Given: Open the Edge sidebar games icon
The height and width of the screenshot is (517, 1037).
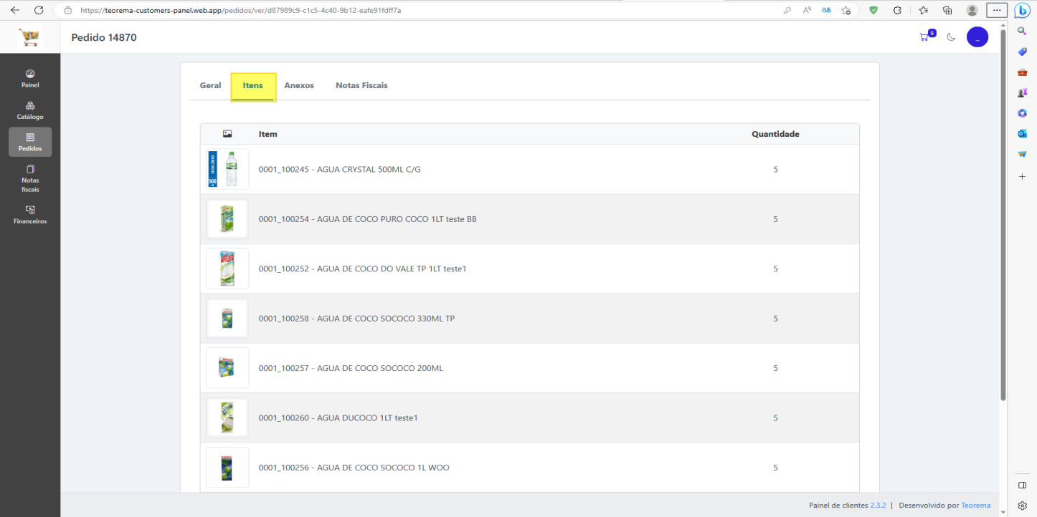Looking at the screenshot, I should [1022, 93].
